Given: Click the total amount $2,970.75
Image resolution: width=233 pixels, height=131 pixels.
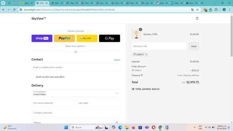Looking at the screenshot, I should pos(193,82).
